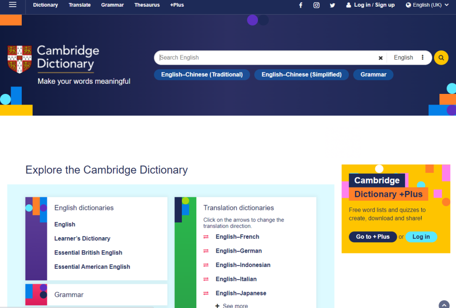Viewport: 456px width, 308px height.
Task: Open Essential British English link
Action: tap(88, 252)
